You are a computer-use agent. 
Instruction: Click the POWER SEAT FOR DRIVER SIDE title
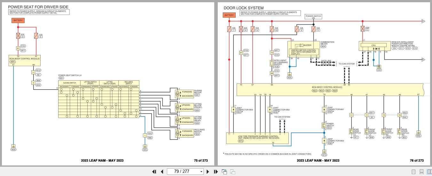(x=38, y=7)
